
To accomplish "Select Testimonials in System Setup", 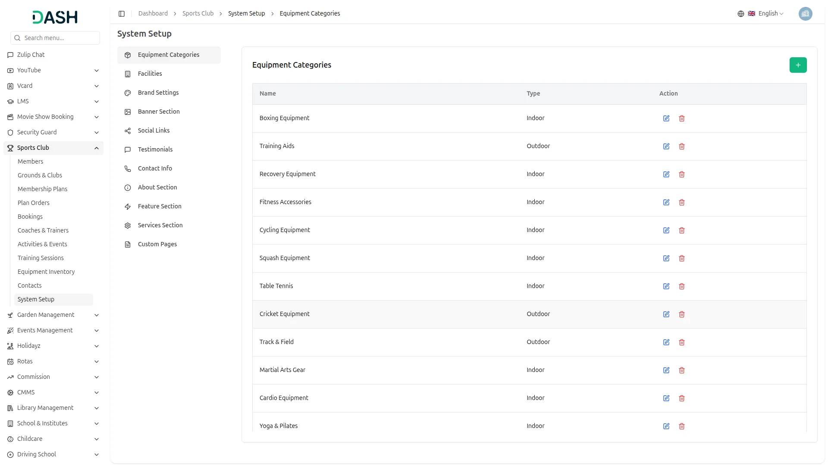I will 155,149.
